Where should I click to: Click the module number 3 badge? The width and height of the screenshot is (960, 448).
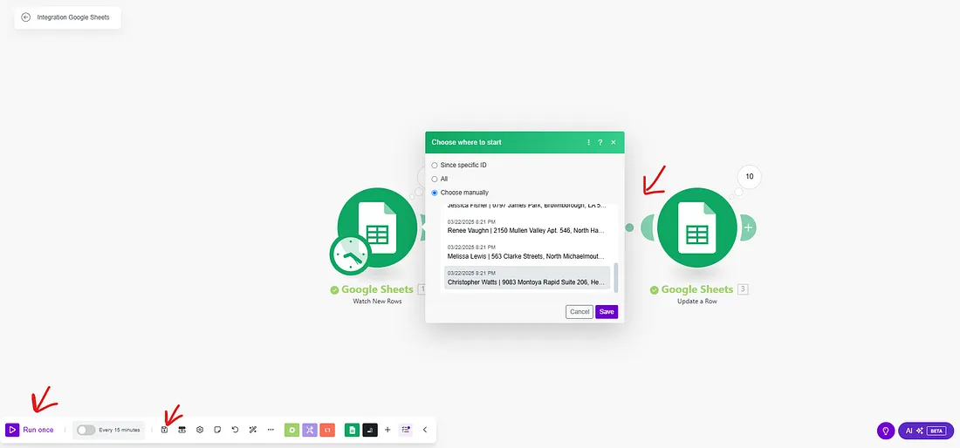(743, 289)
